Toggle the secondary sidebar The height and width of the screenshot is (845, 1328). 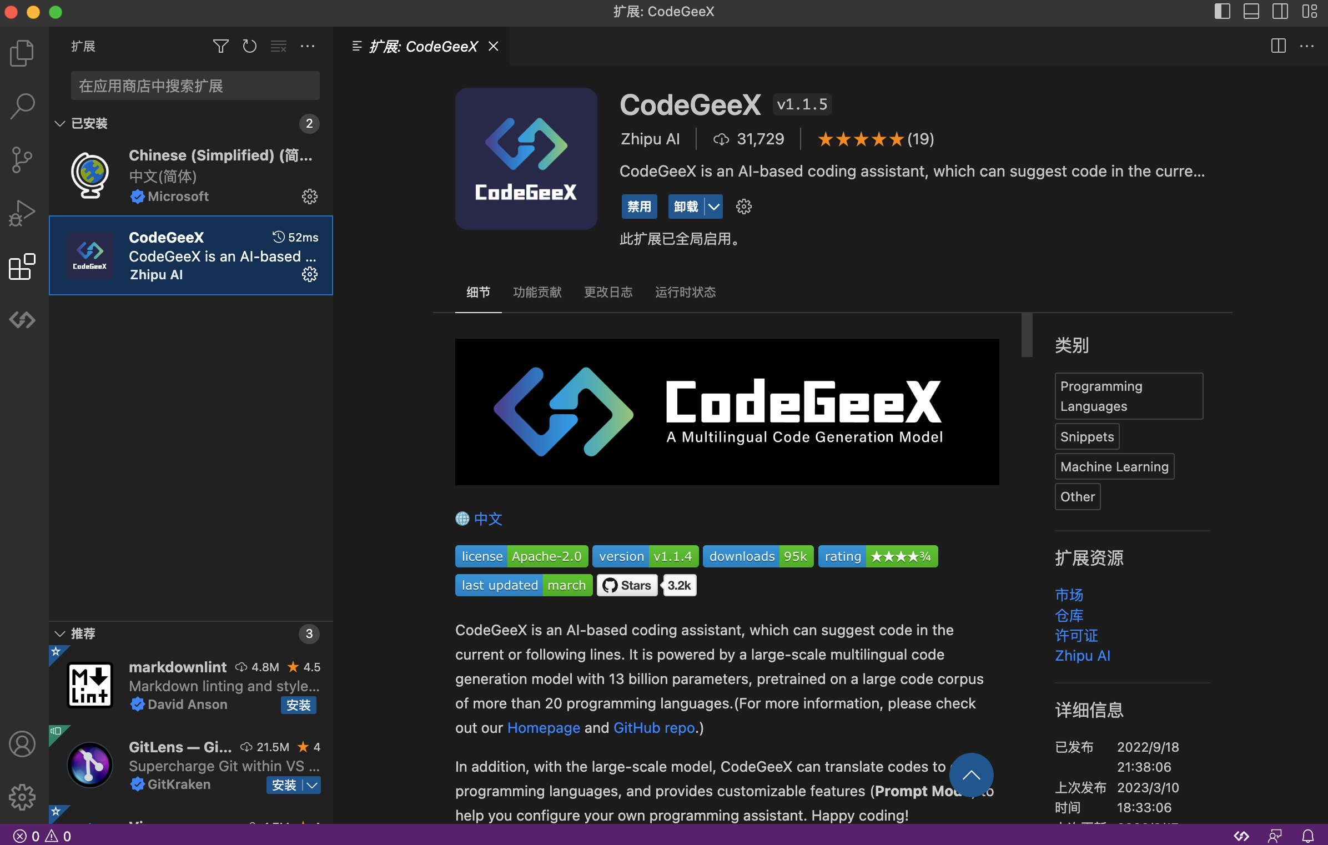coord(1280,12)
